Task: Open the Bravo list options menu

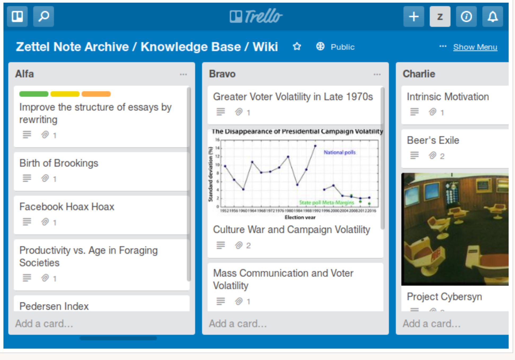Action: pyautogui.click(x=377, y=74)
